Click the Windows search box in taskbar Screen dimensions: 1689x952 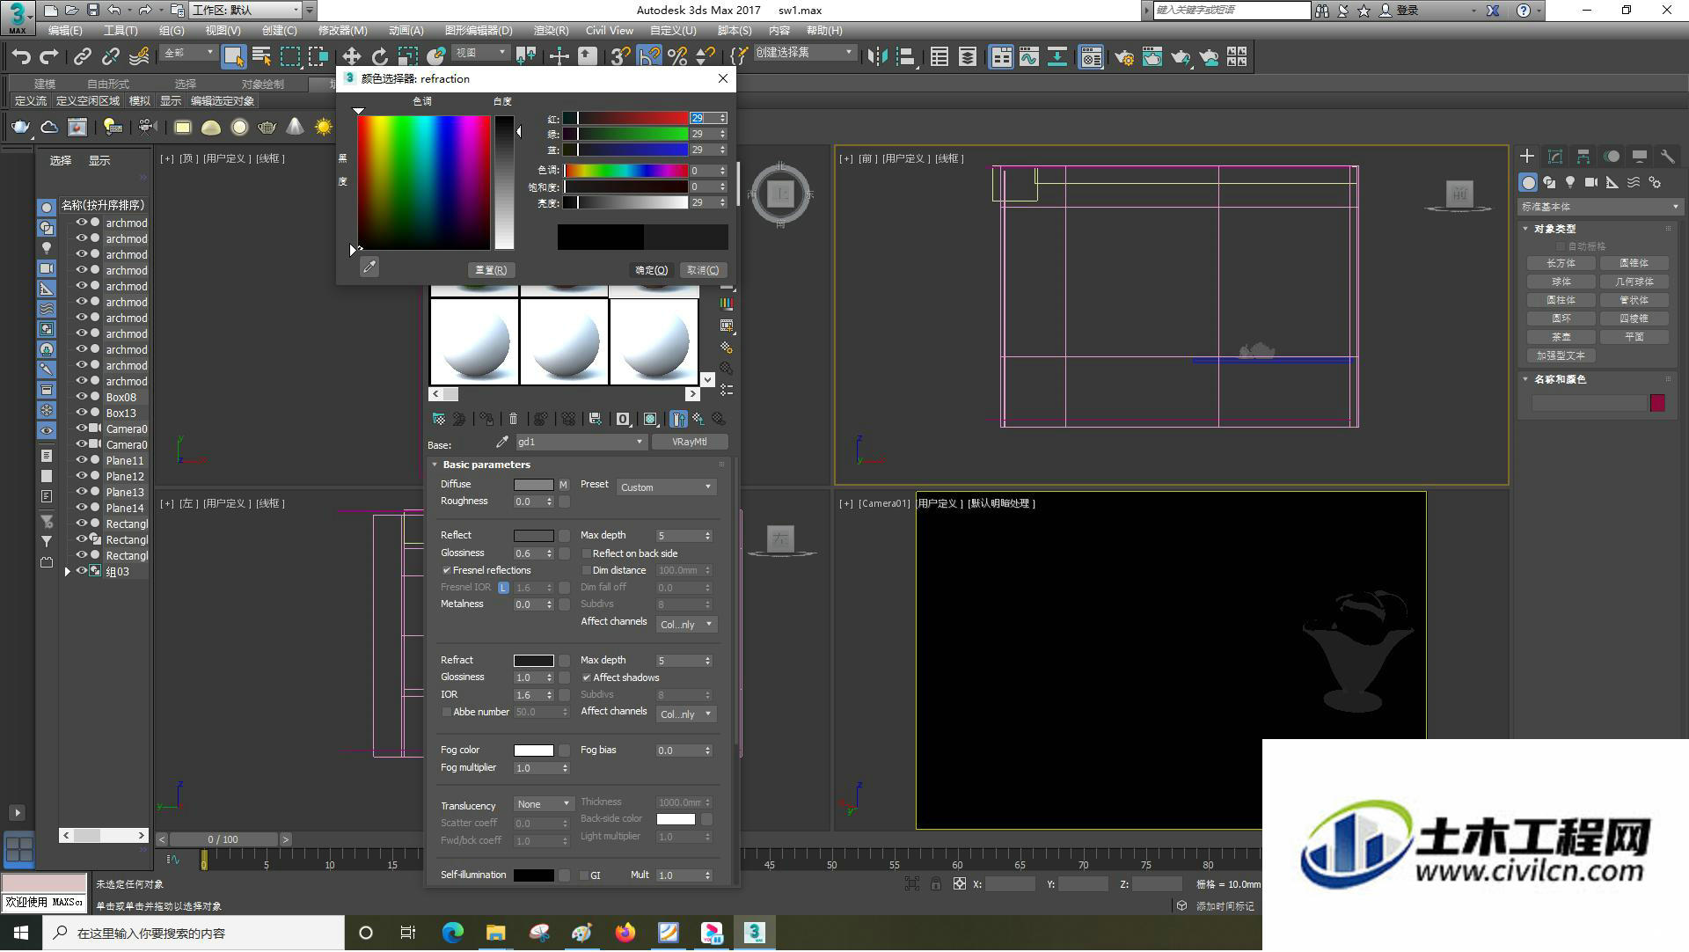pyautogui.click(x=194, y=933)
